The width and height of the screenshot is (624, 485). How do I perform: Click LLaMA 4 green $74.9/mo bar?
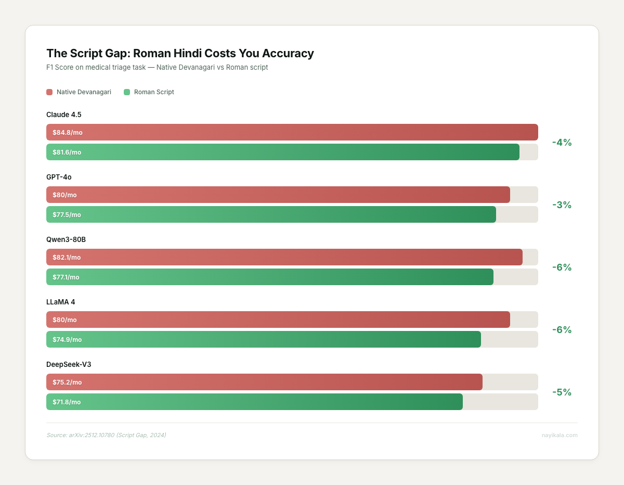click(x=263, y=339)
